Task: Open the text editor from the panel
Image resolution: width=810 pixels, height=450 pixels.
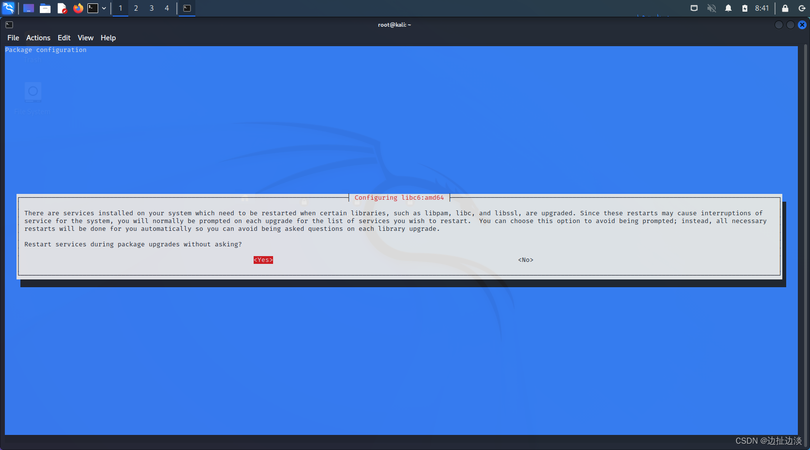Action: click(61, 8)
